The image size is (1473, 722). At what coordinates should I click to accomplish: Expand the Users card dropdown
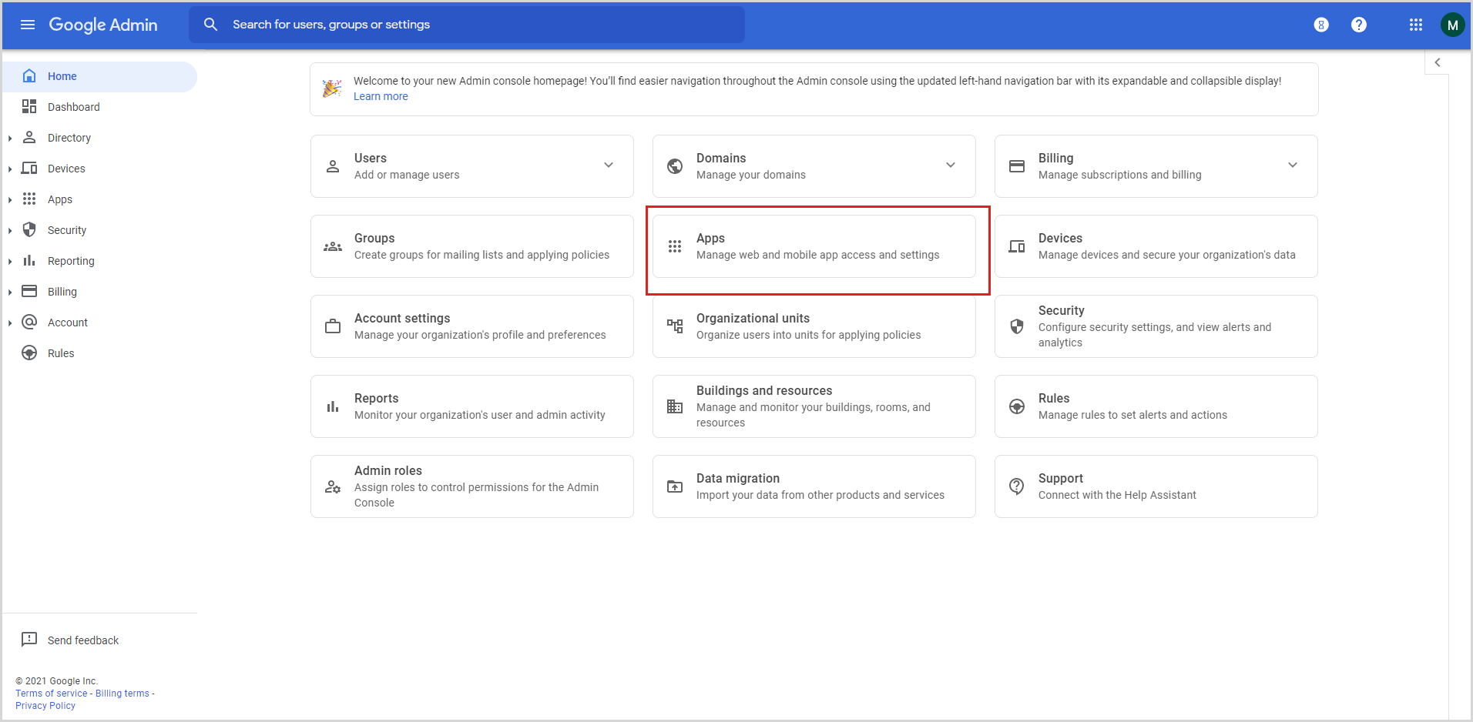[608, 165]
